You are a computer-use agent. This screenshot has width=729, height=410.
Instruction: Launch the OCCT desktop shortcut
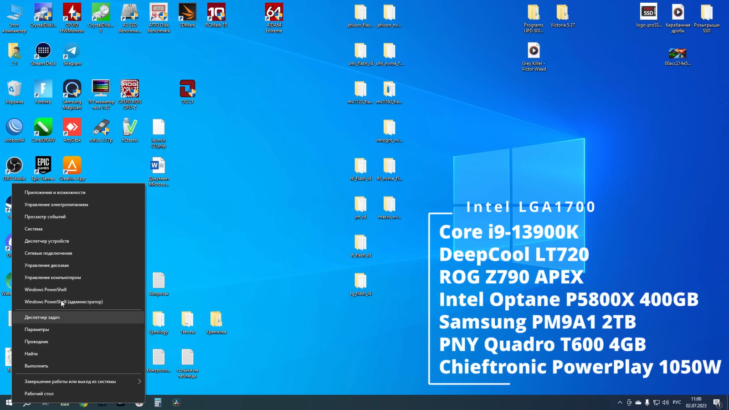click(187, 90)
